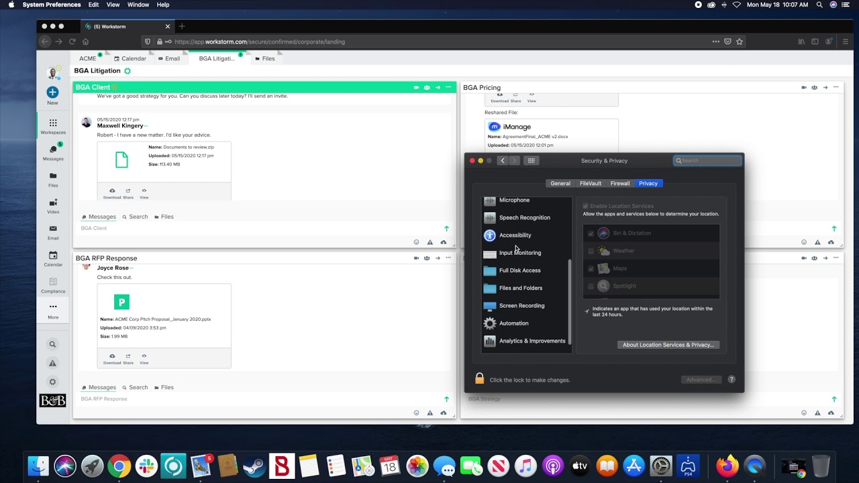
Task: Open Slack from the Dock
Action: pyautogui.click(x=146, y=466)
